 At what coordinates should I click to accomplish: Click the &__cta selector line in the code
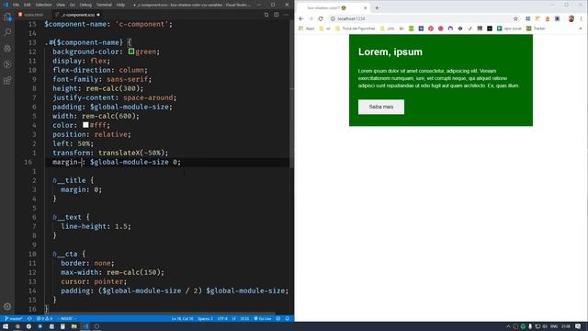tap(69, 254)
